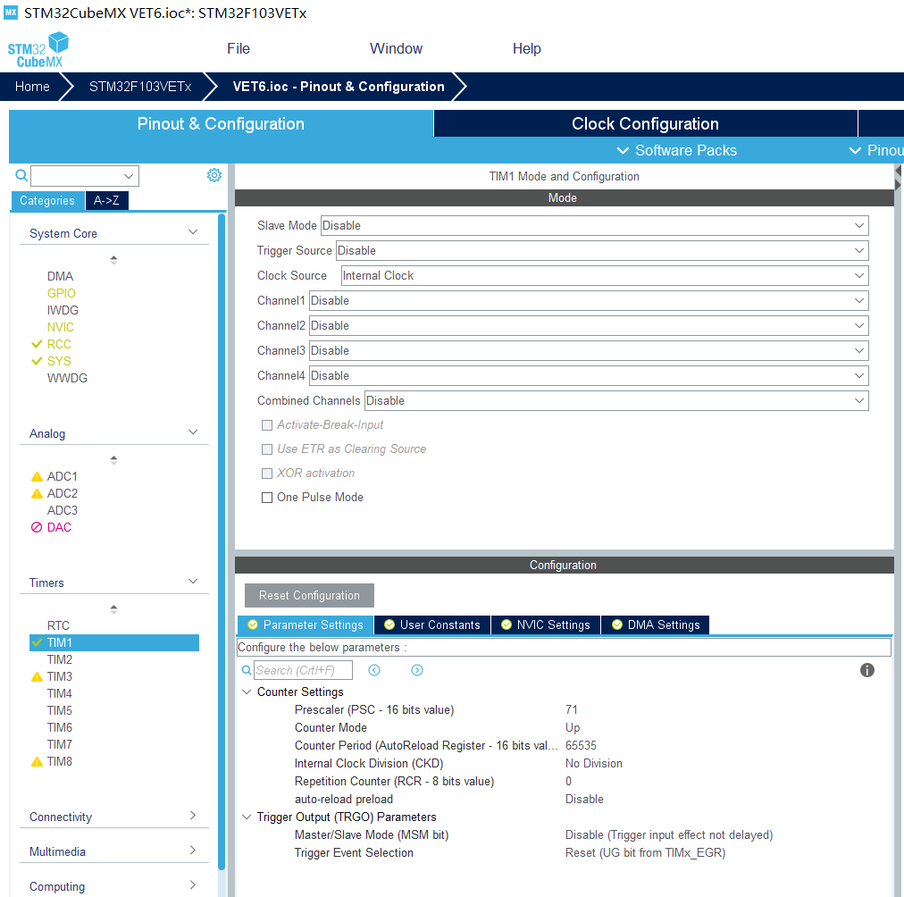Viewport: 904px width, 897px height.
Task: Select TIM2 in the Timers list
Action: coord(59,659)
